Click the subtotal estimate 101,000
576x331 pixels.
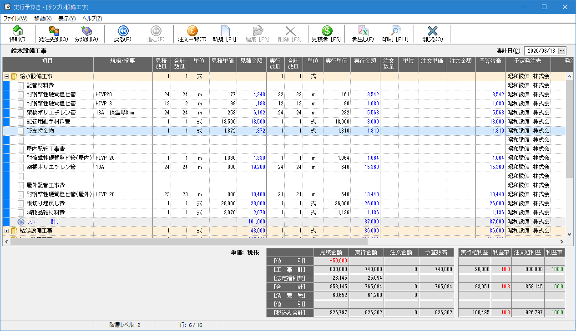[257, 222]
